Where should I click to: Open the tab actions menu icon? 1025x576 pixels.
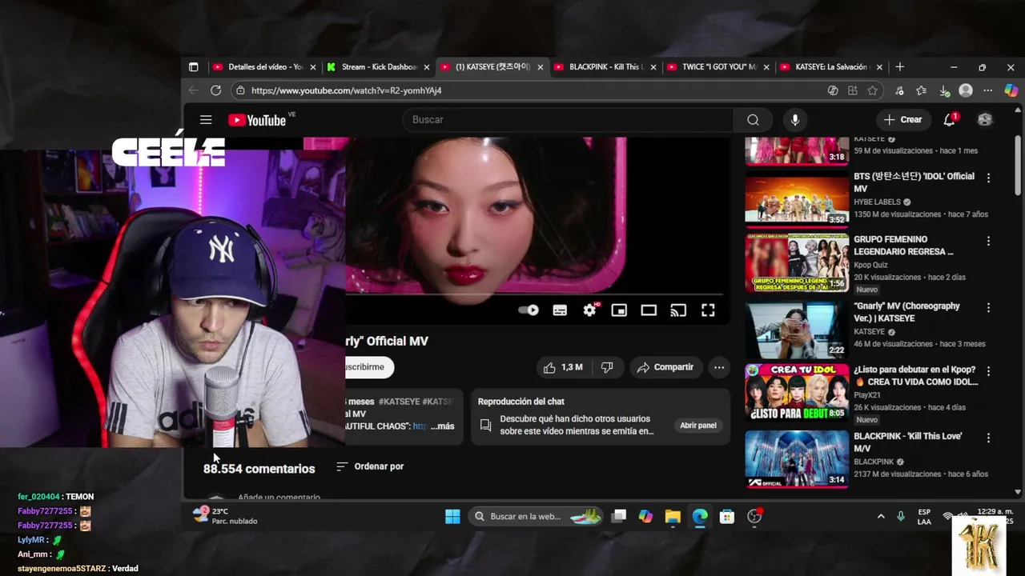(193, 67)
